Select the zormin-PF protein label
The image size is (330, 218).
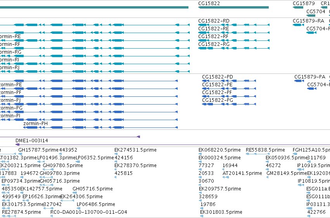click(10, 92)
